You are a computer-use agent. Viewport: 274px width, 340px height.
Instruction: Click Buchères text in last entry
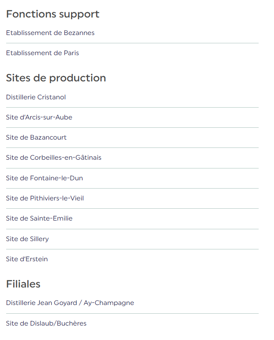(72, 323)
